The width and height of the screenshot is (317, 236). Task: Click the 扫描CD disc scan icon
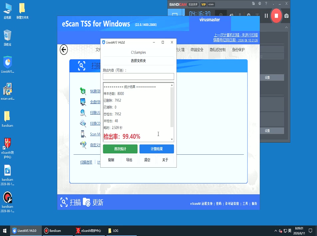pyautogui.click(x=83, y=123)
